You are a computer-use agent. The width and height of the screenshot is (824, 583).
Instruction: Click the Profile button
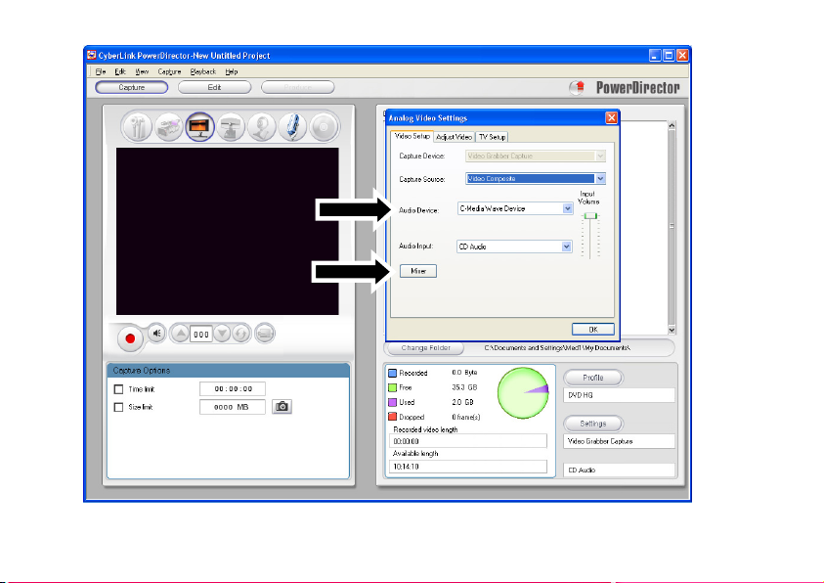click(x=592, y=378)
